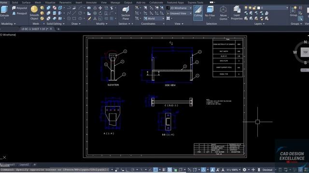Image resolution: width=309 pixels, height=173 pixels.
Task: Add a new drawing tab with plus button
Action: tap(58, 29)
